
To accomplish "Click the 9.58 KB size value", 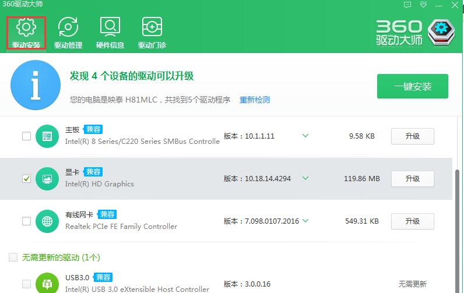I will pyautogui.click(x=361, y=136).
